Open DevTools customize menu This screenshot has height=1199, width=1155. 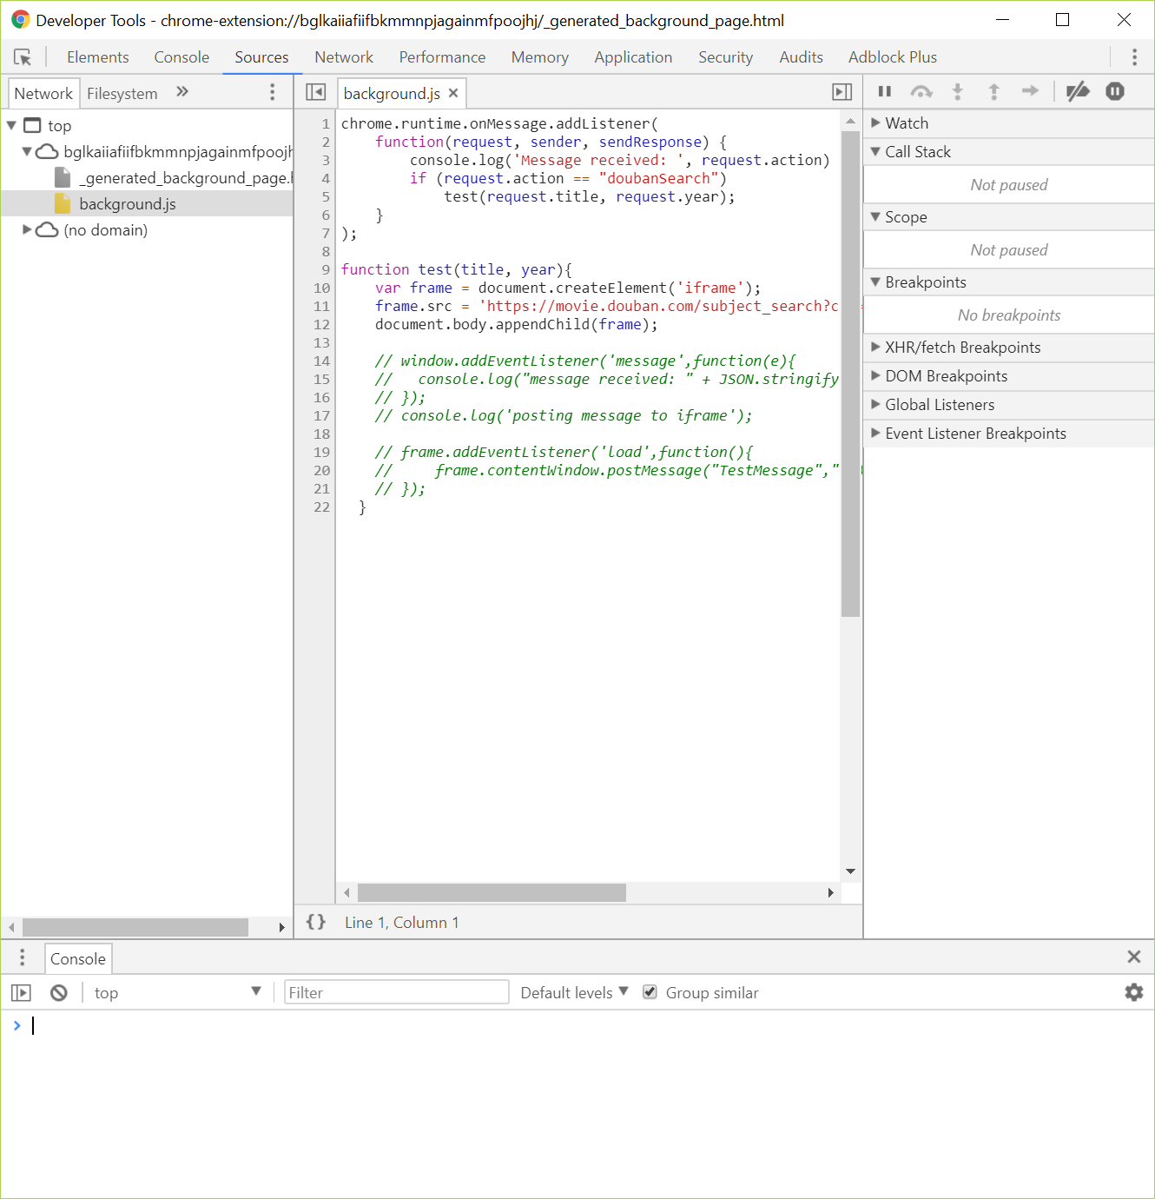(x=1134, y=57)
